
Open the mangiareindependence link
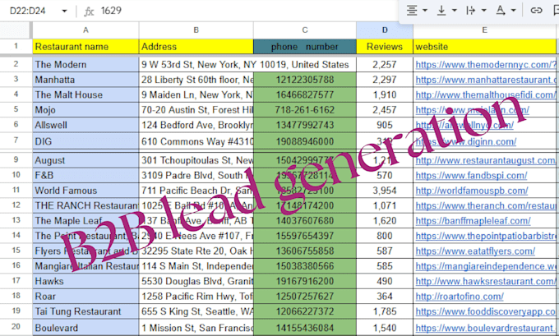coord(486,266)
